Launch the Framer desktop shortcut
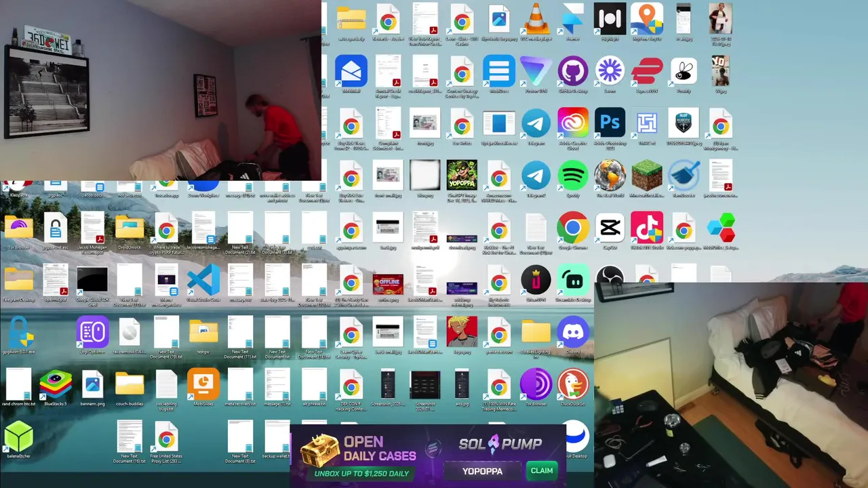 (572, 19)
